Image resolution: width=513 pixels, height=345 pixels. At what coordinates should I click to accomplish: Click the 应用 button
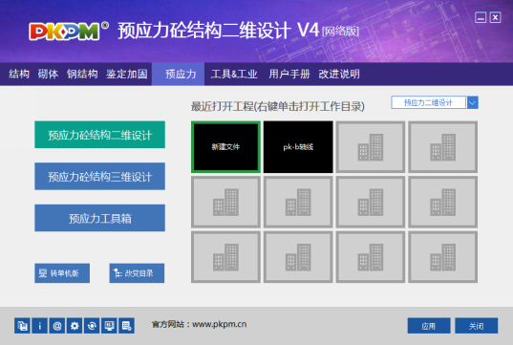pos(429,326)
